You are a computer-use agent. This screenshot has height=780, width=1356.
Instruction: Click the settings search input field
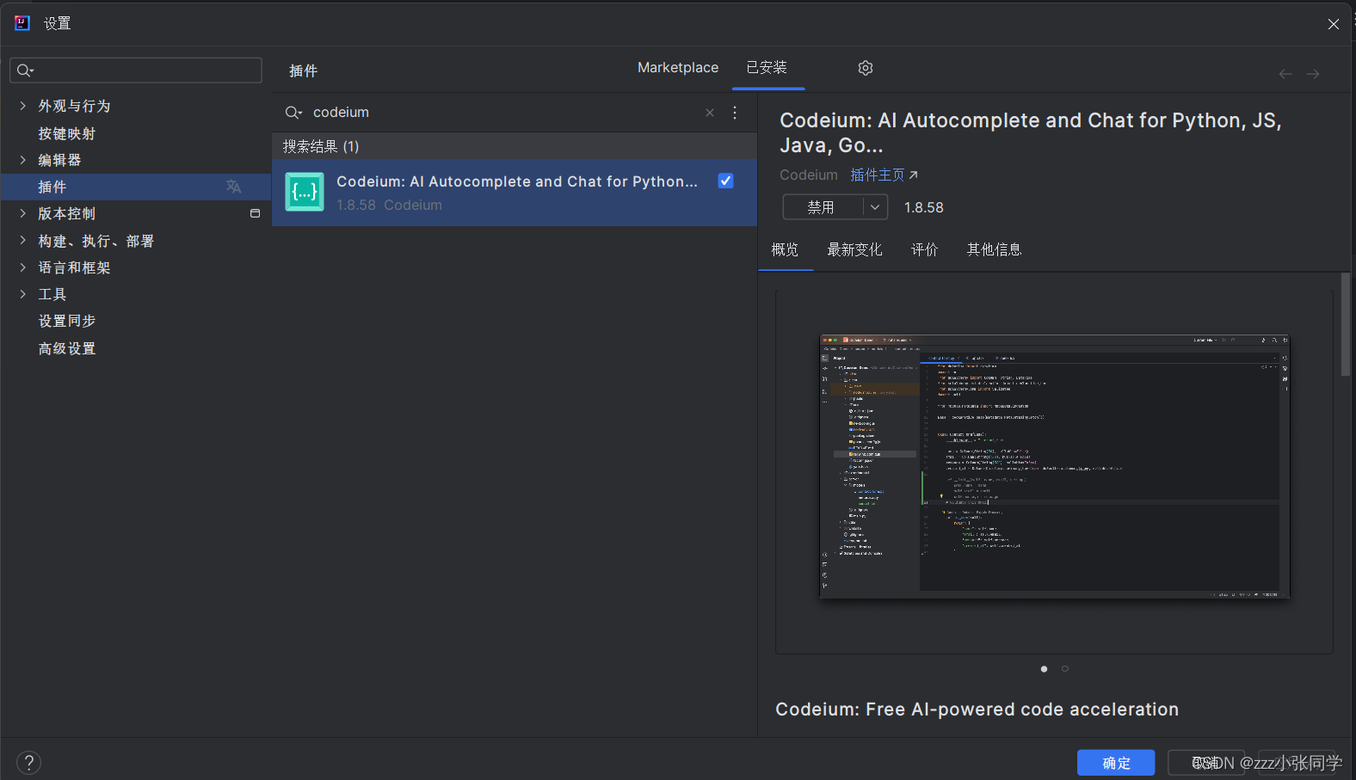136,71
